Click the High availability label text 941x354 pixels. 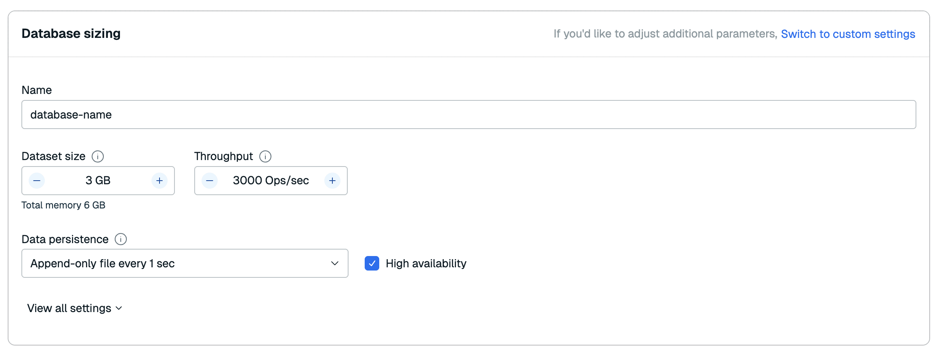click(x=426, y=263)
